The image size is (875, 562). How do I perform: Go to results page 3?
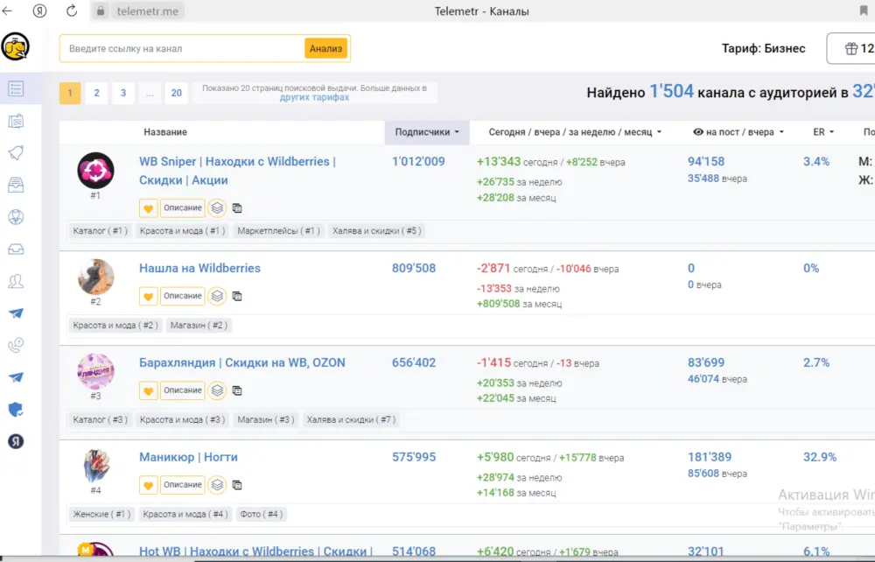pyautogui.click(x=123, y=93)
